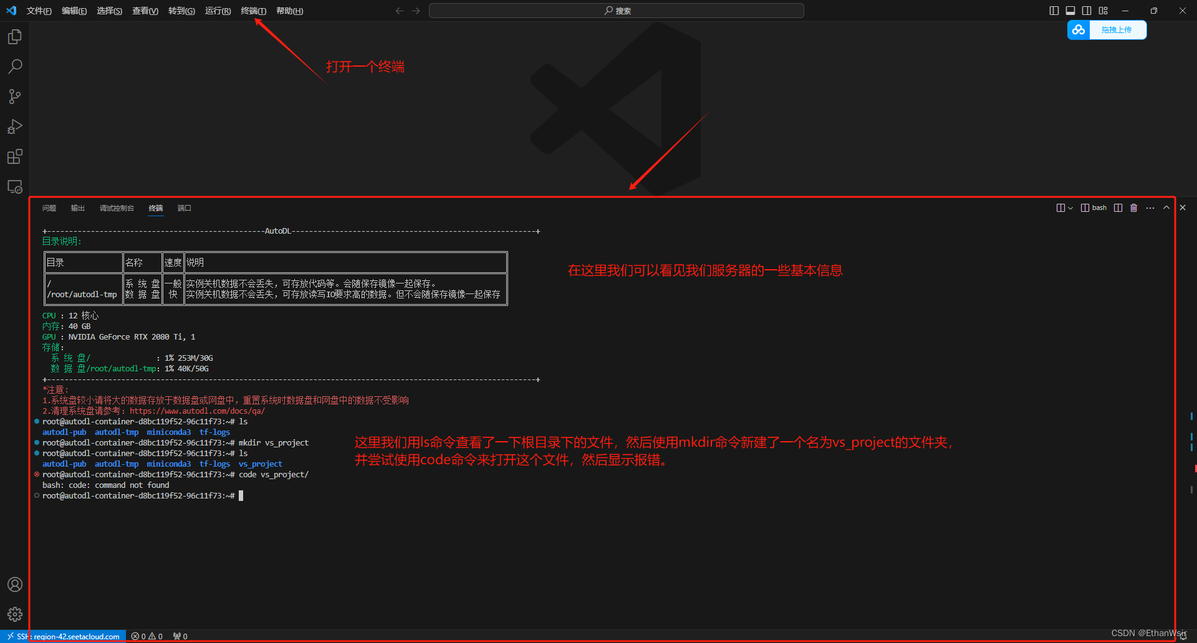Switch to the 问题 panel tab
The width and height of the screenshot is (1197, 643).
tap(49, 208)
